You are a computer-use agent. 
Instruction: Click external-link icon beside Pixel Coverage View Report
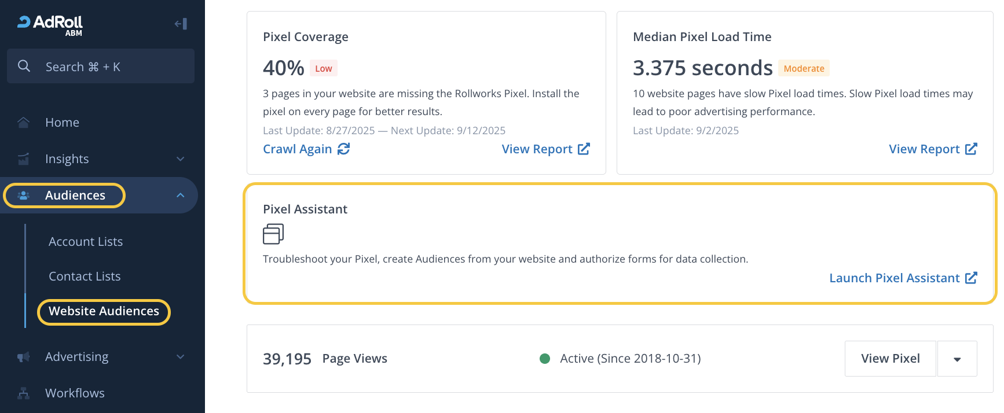pos(584,149)
